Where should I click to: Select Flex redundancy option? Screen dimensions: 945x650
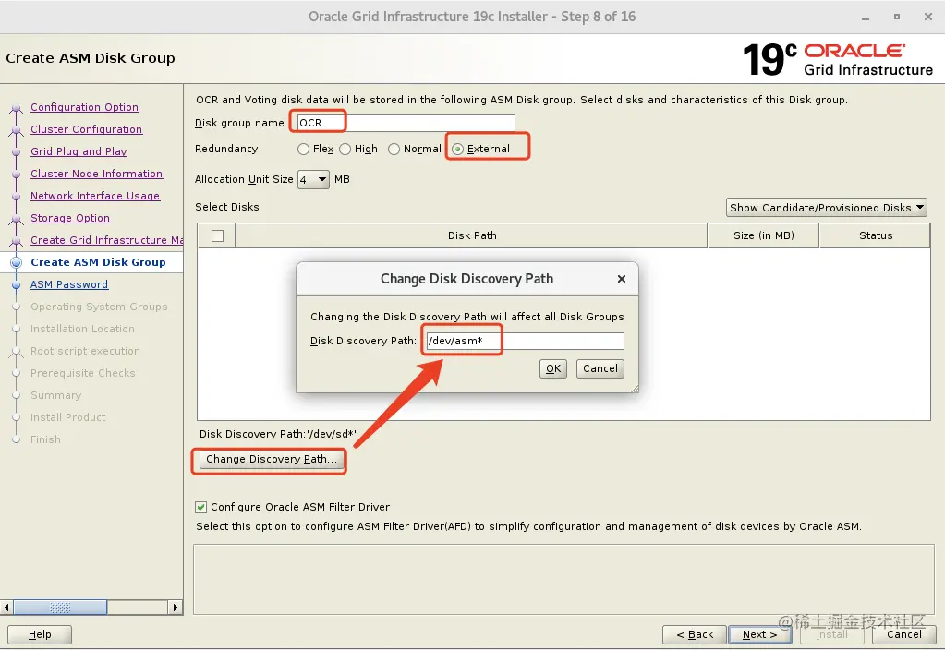click(x=303, y=149)
